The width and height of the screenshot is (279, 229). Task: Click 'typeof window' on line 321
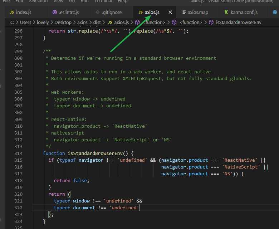[72, 201]
